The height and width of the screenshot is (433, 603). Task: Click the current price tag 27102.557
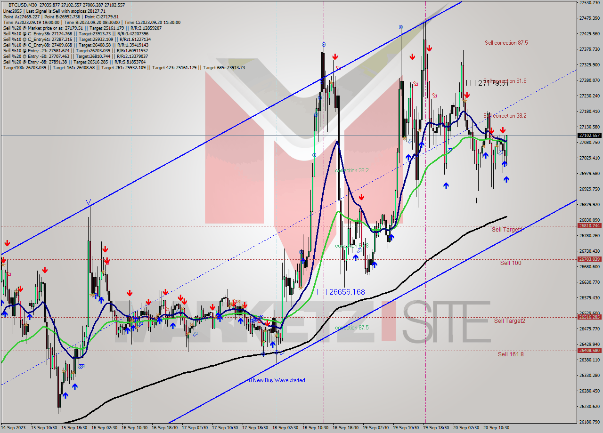point(589,135)
